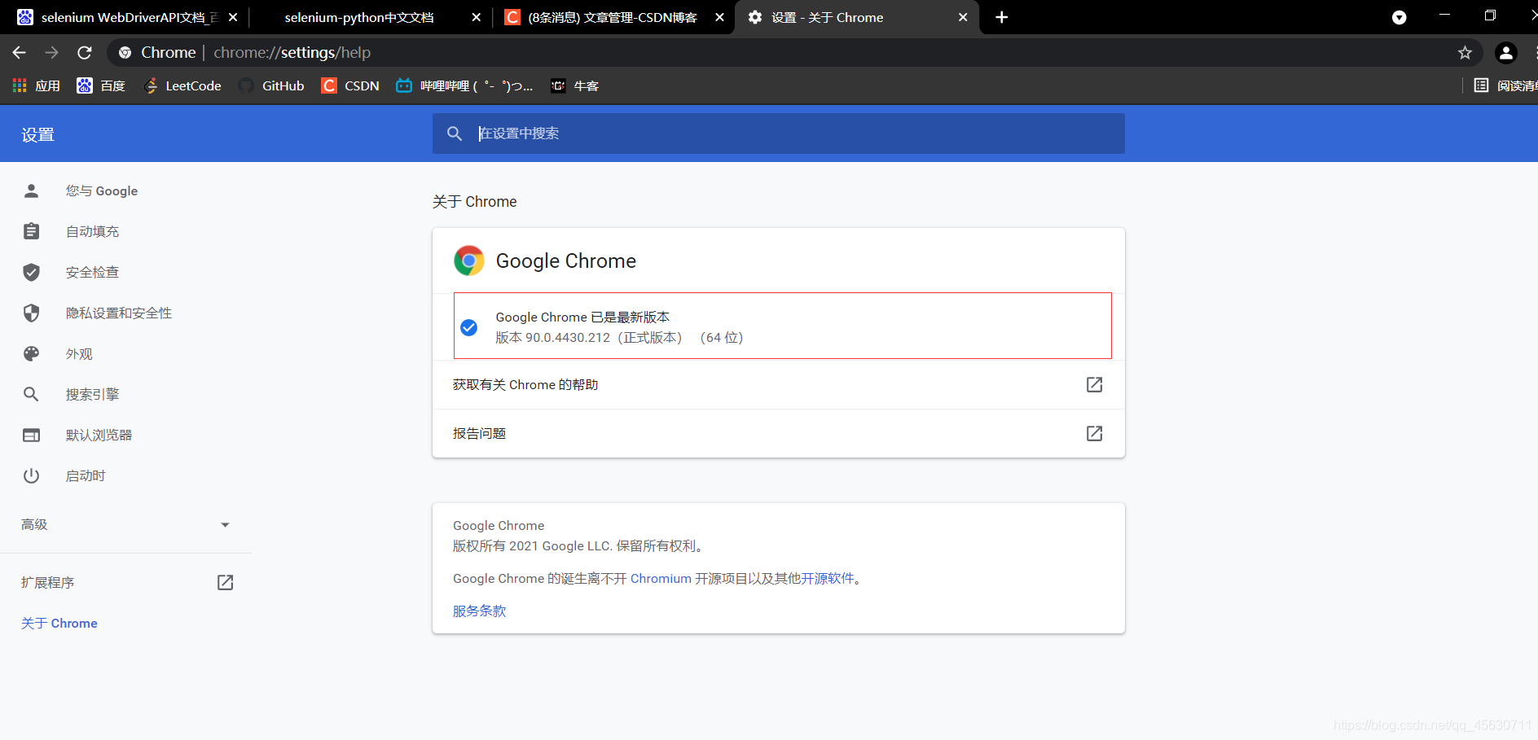The width and height of the screenshot is (1538, 740).
Task: Close the selenium-python中文文档 tab
Action: (x=476, y=17)
